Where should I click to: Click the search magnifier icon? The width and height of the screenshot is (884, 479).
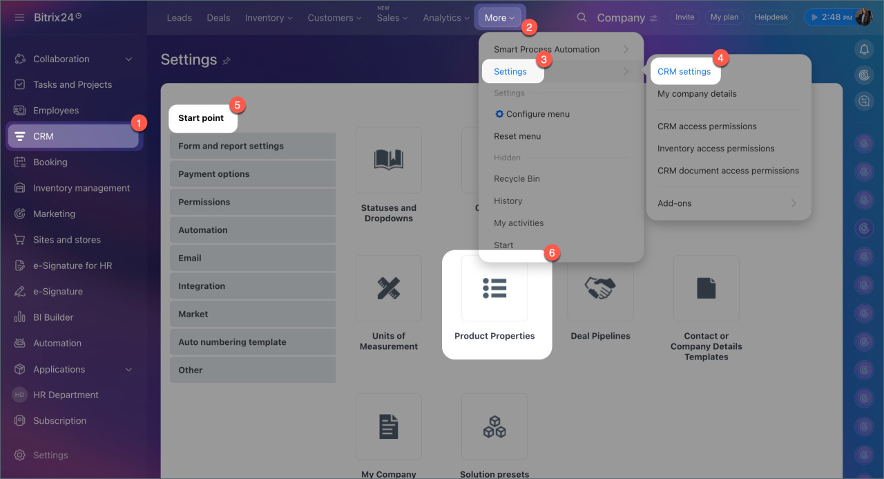click(x=582, y=18)
